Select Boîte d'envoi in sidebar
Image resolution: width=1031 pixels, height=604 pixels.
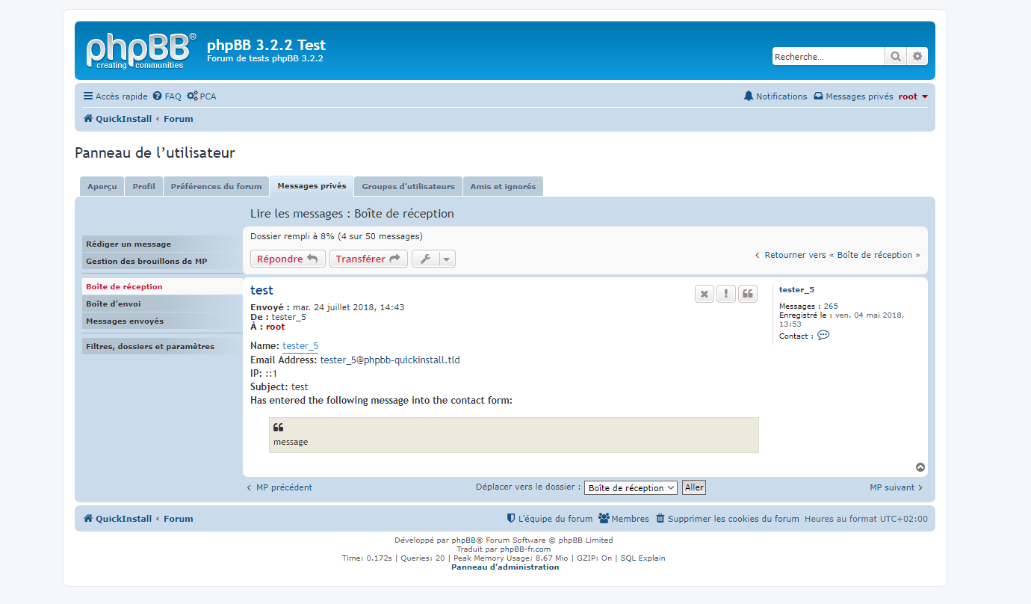point(114,304)
